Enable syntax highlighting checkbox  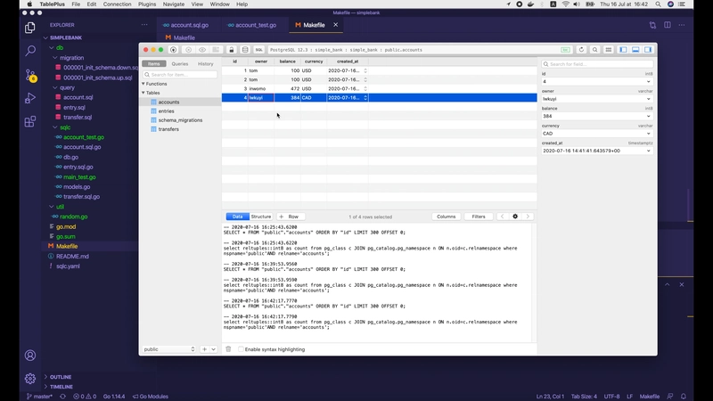tap(241, 349)
